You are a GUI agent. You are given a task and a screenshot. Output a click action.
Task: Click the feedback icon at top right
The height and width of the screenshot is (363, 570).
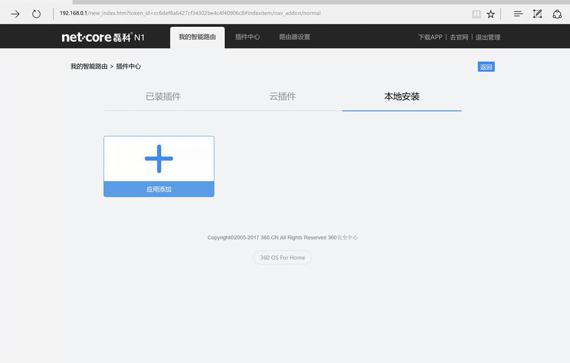tap(557, 13)
